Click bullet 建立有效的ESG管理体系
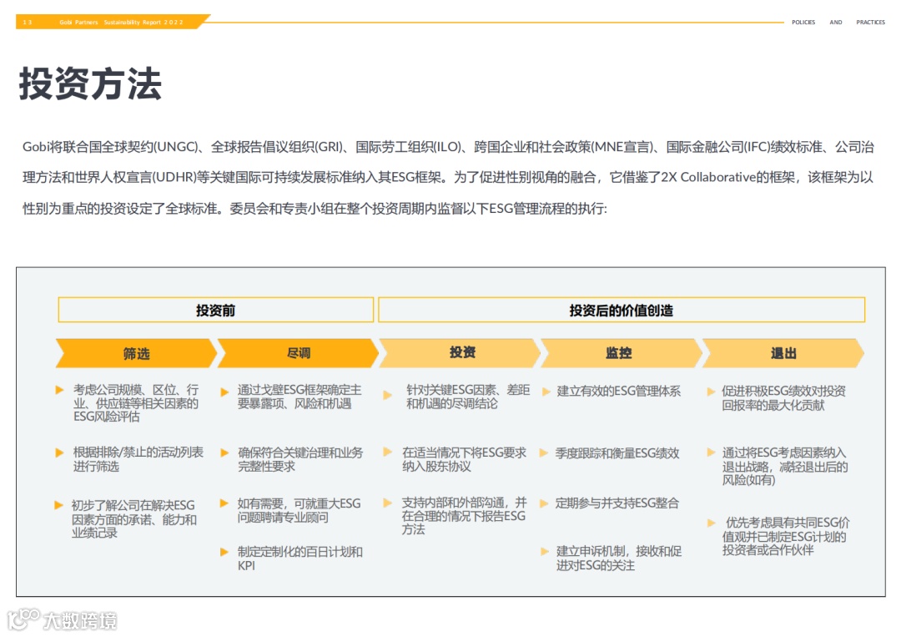 [619, 392]
